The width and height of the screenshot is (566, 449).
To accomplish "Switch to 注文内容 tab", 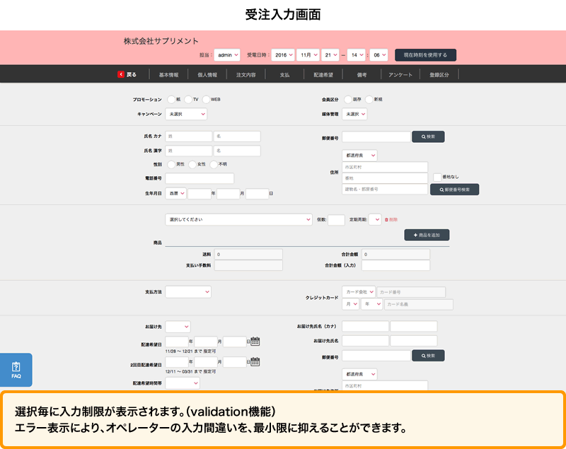I will tap(246, 74).
